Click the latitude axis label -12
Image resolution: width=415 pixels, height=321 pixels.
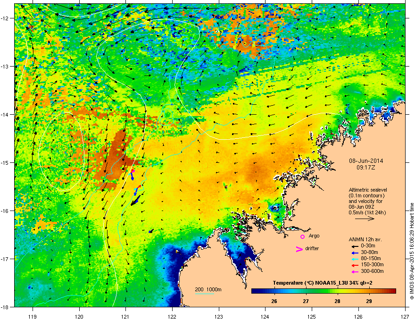[5, 18]
